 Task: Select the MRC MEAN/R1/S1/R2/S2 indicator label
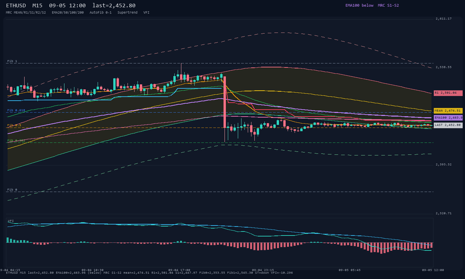point(26,13)
